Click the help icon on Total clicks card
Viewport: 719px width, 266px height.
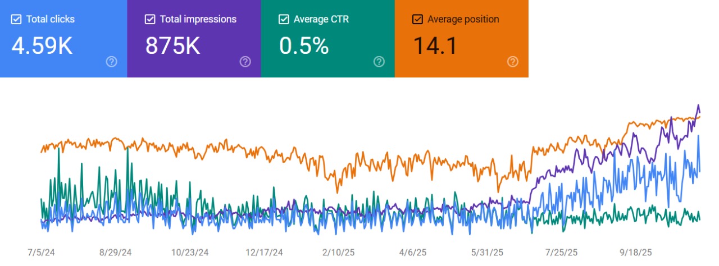[111, 62]
